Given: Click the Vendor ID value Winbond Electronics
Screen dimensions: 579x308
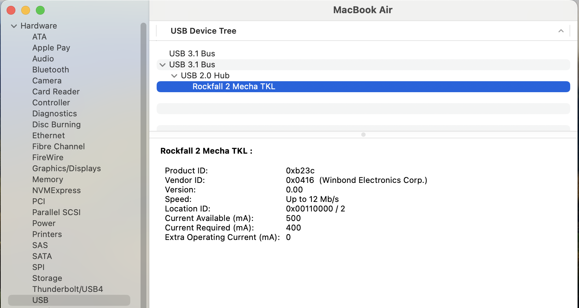Looking at the screenshot, I should tap(373, 180).
